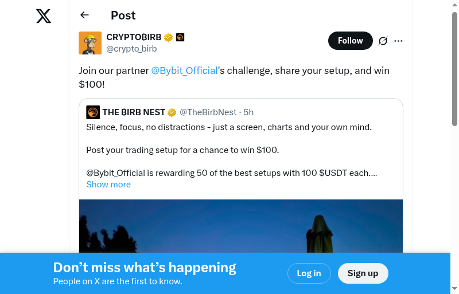The image size is (459, 294).
Task: Open the @Bybit_Official mention link
Action: (184, 70)
